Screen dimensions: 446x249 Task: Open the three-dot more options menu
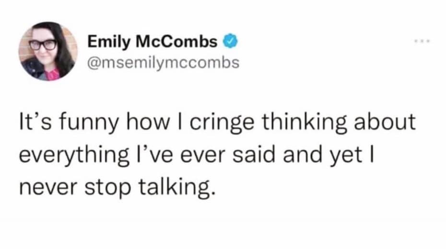point(421,42)
